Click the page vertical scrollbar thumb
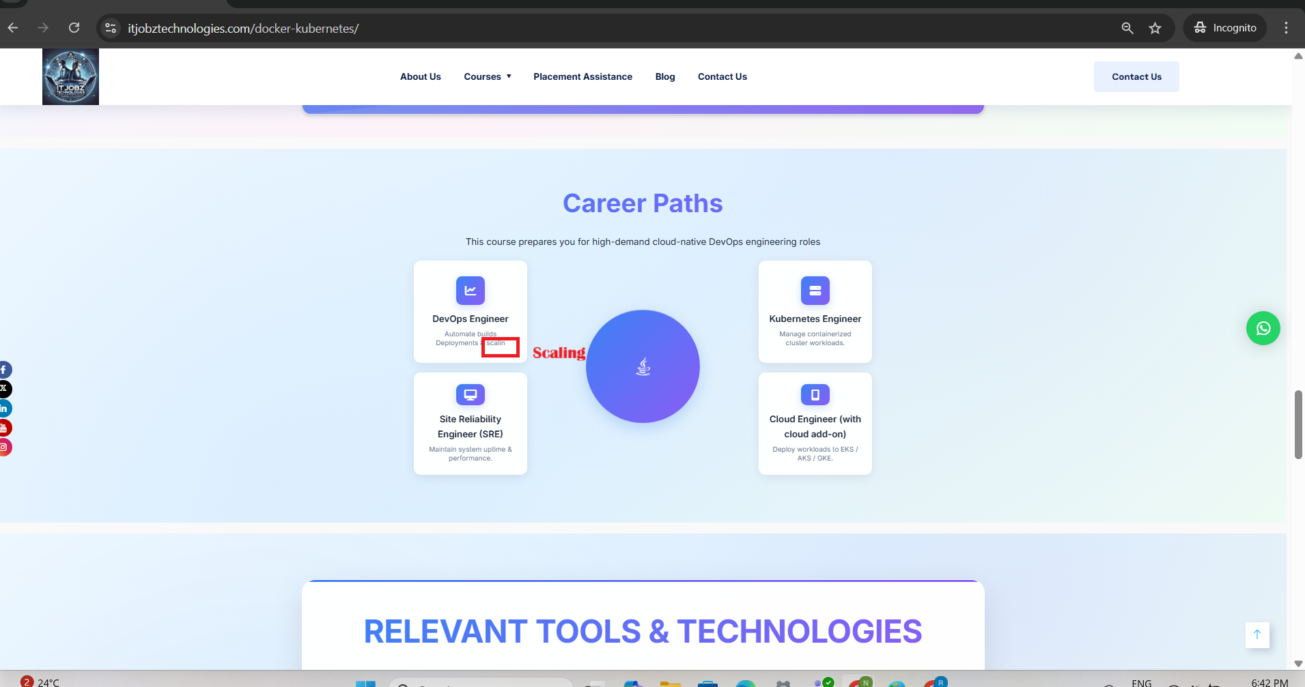The height and width of the screenshot is (687, 1305). [1298, 424]
